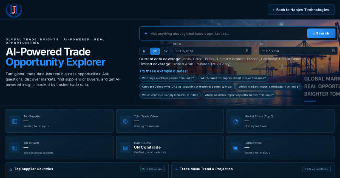Open the Trade Value (USD) dropdown
Viewport: 340px width, 178px height.
click(316, 169)
